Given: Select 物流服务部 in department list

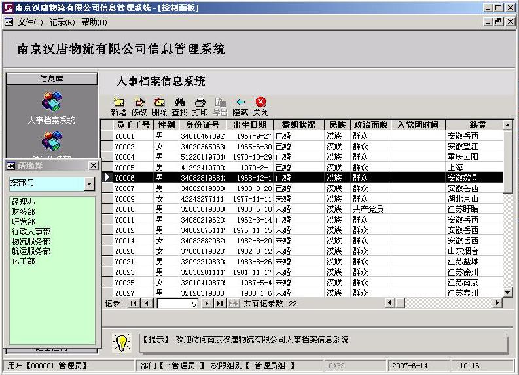Looking at the screenshot, I should click(x=31, y=241).
